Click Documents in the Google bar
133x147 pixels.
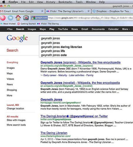coord(98,29)
